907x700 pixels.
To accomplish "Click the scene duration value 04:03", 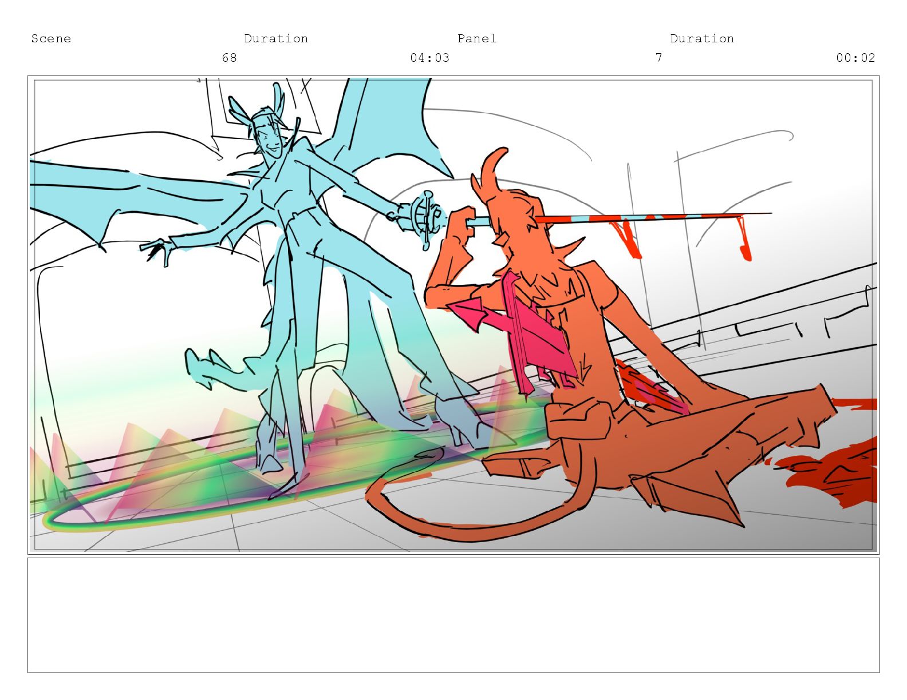I will pyautogui.click(x=429, y=58).
